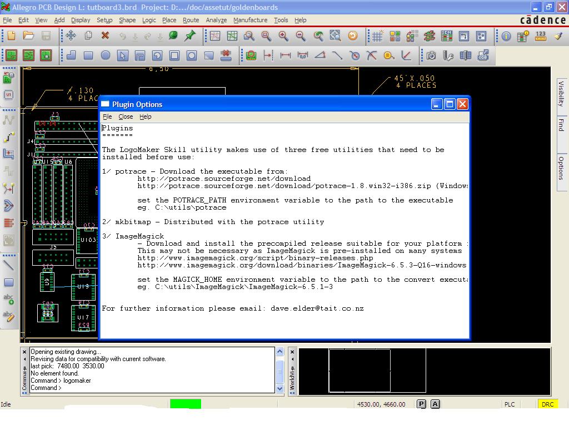Click the green pushpin Fix icon

click(x=190, y=36)
